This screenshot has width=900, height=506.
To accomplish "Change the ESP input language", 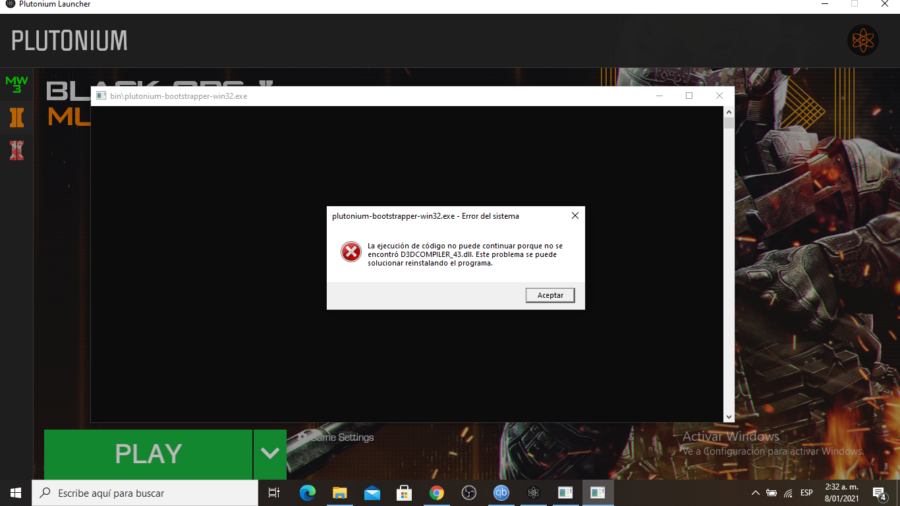I will pos(806,493).
